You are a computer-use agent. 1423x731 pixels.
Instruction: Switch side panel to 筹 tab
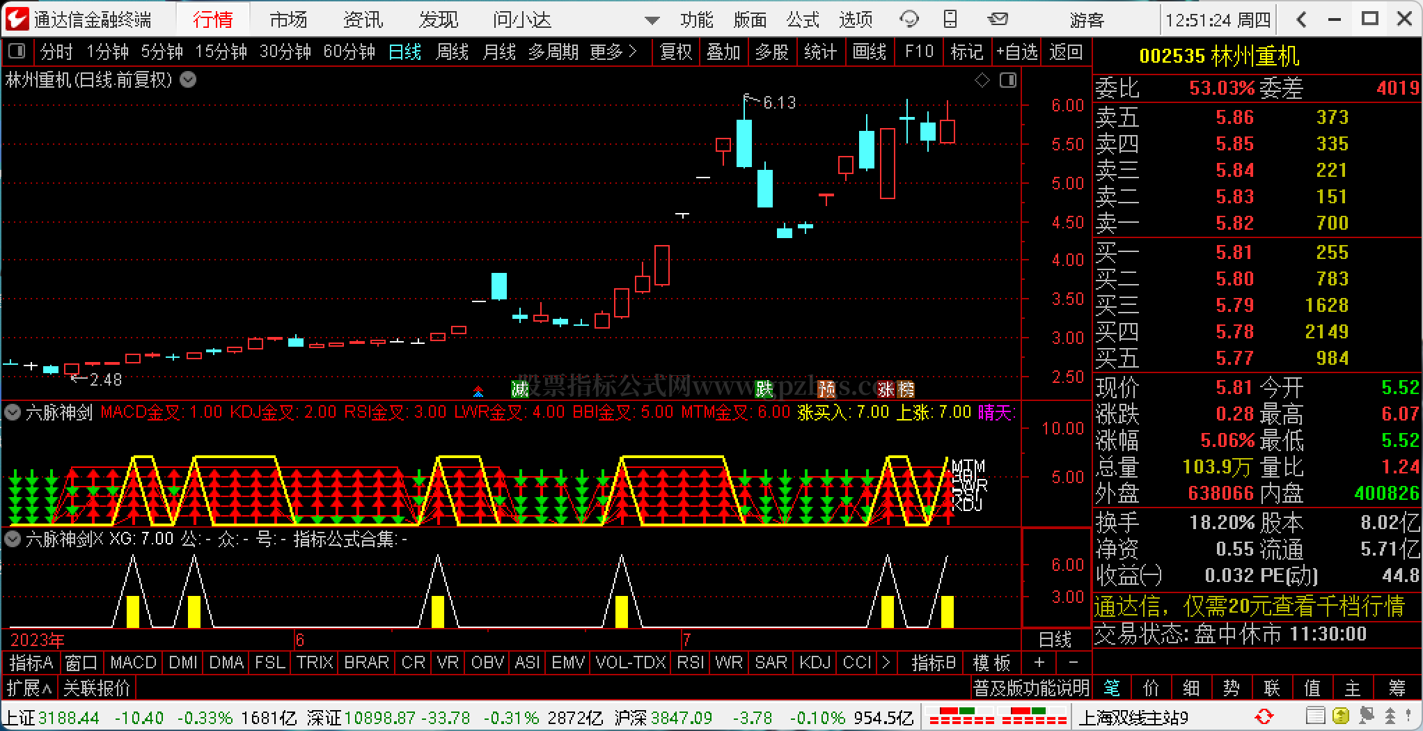(x=1397, y=688)
